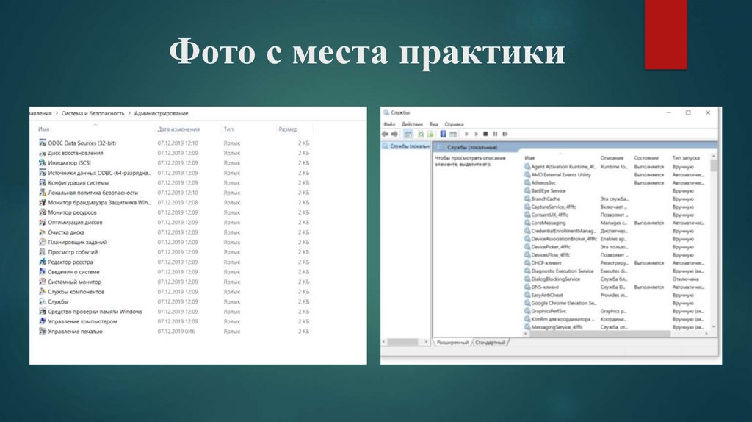Image resolution: width=752 pixels, height=422 pixels.
Task: Open the Справка menu in Services
Action: (x=454, y=124)
